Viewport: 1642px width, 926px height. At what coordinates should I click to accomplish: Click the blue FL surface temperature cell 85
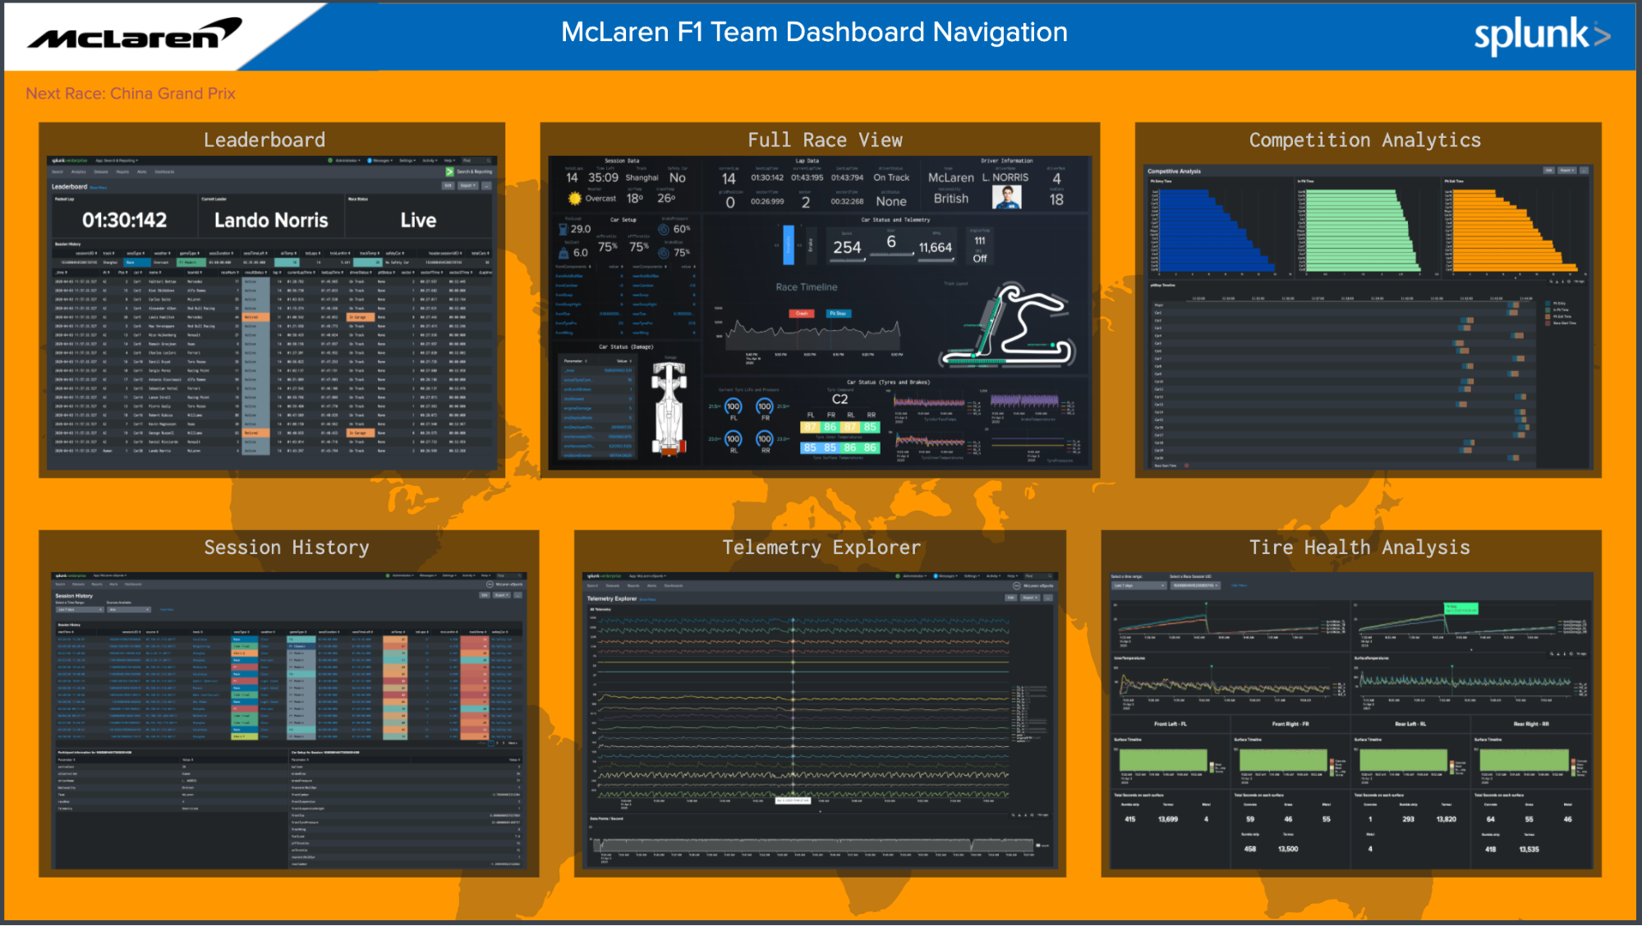(x=811, y=447)
